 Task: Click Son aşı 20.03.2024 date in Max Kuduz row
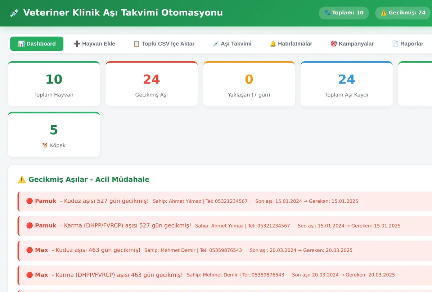[273, 250]
